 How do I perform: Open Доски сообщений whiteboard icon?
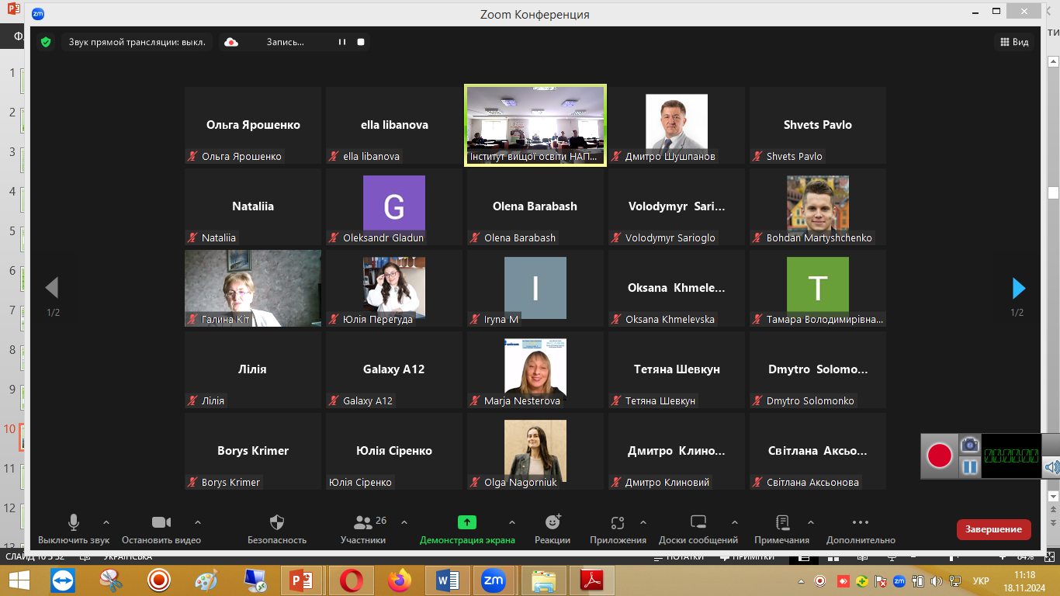(x=698, y=522)
